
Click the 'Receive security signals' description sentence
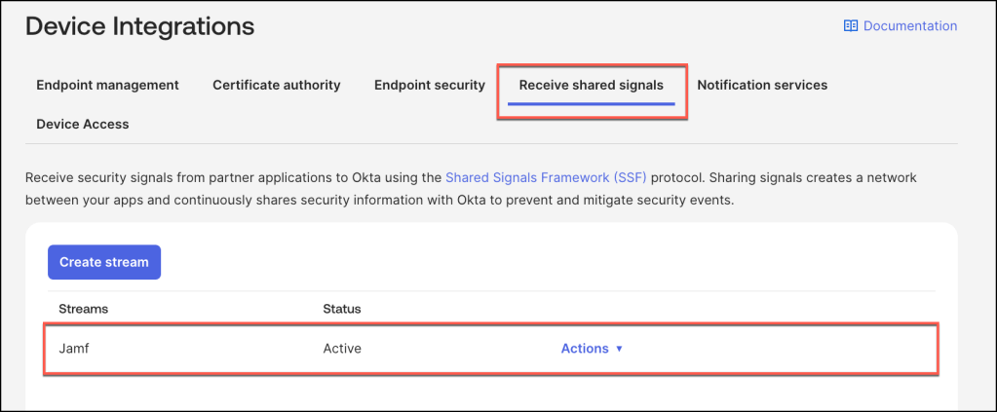point(234,178)
